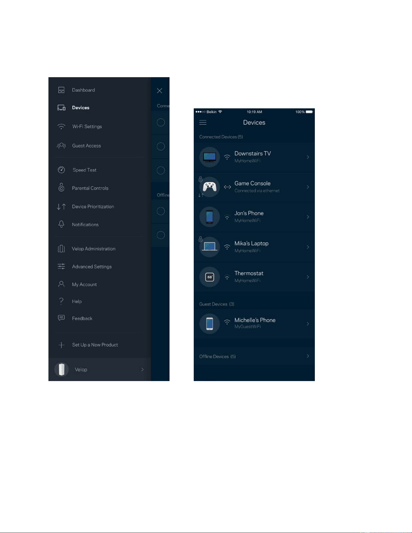Expand the Offline Devices (5) section

254,356
